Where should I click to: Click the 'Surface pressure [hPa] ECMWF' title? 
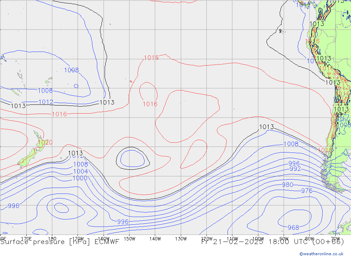coord(60,242)
